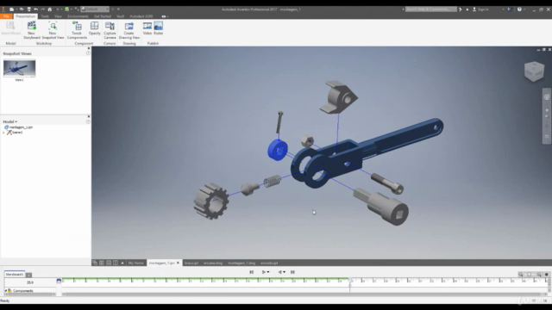
Task: Click the New Snapshot View tool
Action: [53, 30]
